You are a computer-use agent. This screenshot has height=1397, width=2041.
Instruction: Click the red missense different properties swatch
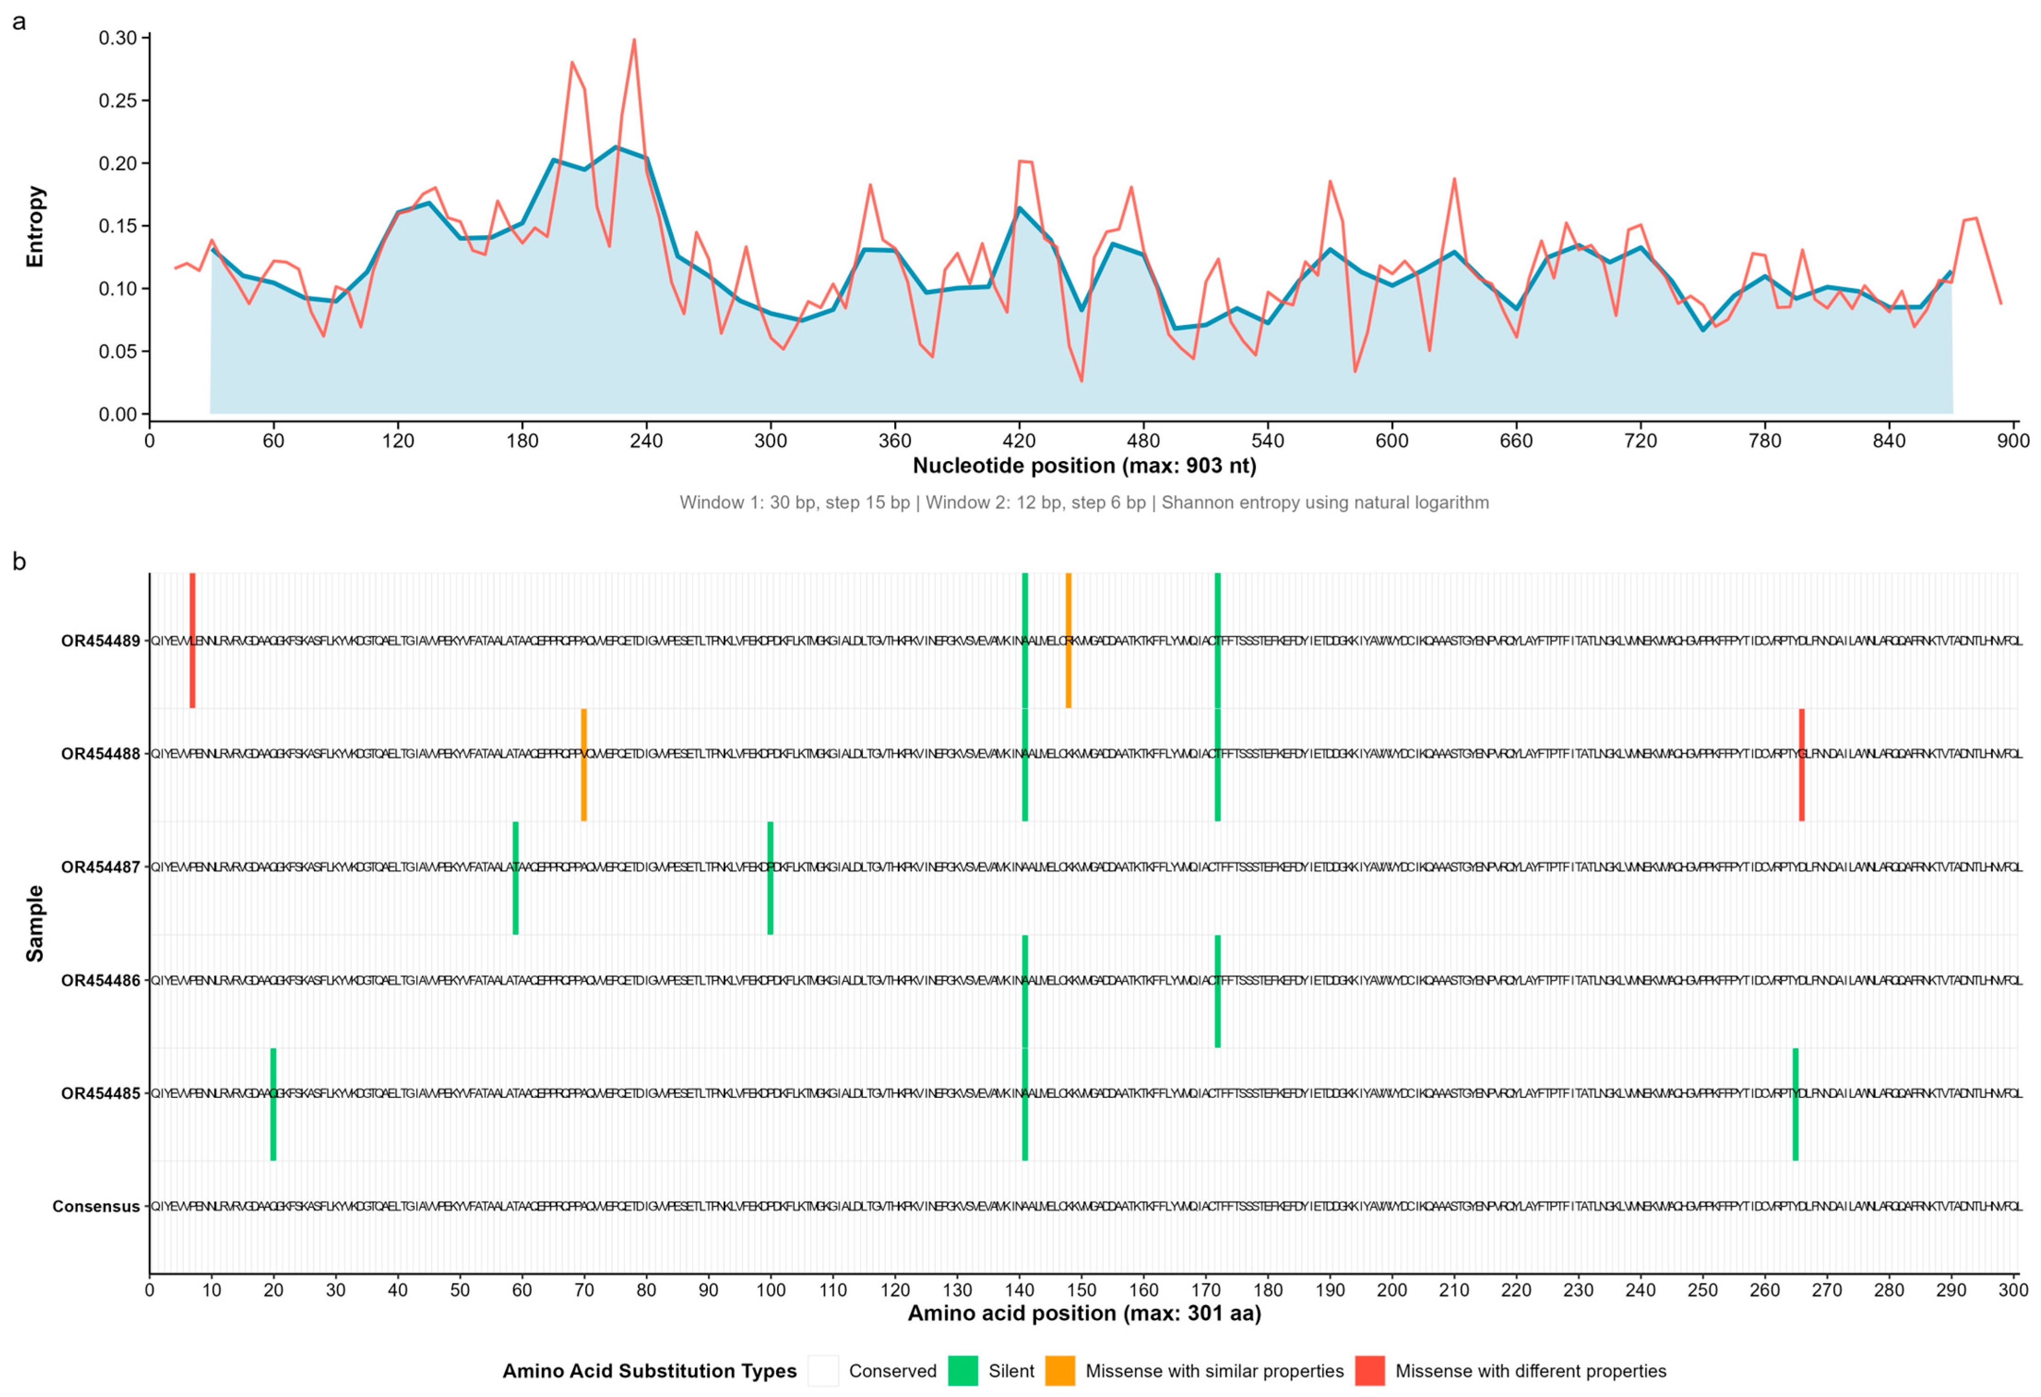click(1369, 1371)
